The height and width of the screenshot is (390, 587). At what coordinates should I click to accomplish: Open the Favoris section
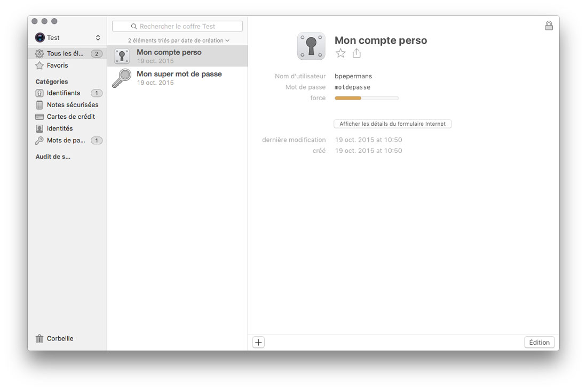pos(67,66)
